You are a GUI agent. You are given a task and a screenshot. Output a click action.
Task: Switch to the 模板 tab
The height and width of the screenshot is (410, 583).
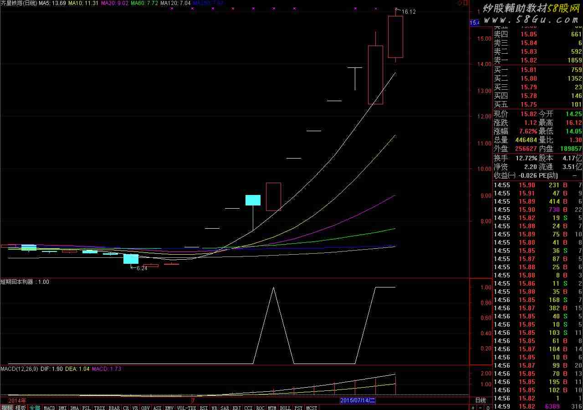tap(20, 407)
